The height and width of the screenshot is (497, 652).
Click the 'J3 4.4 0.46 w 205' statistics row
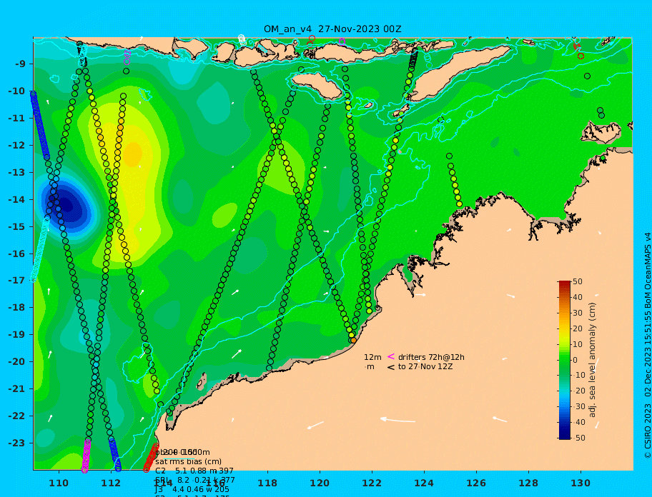point(192,490)
